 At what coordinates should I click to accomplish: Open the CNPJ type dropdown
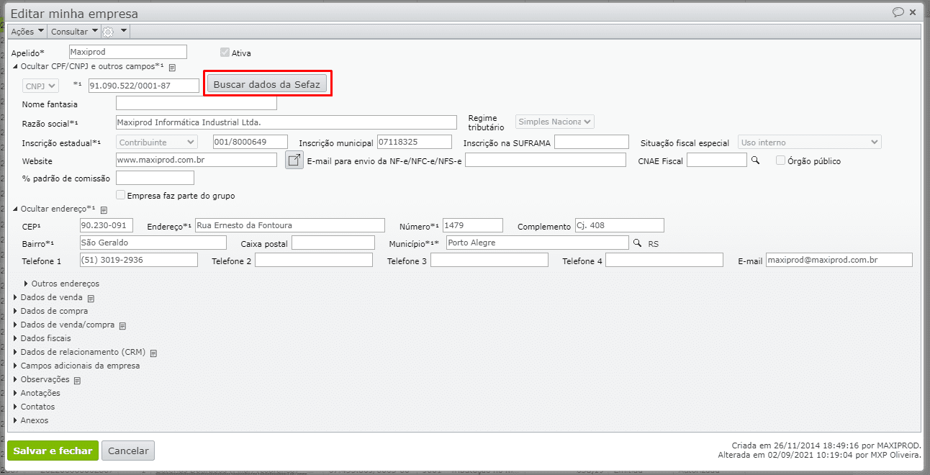click(40, 86)
